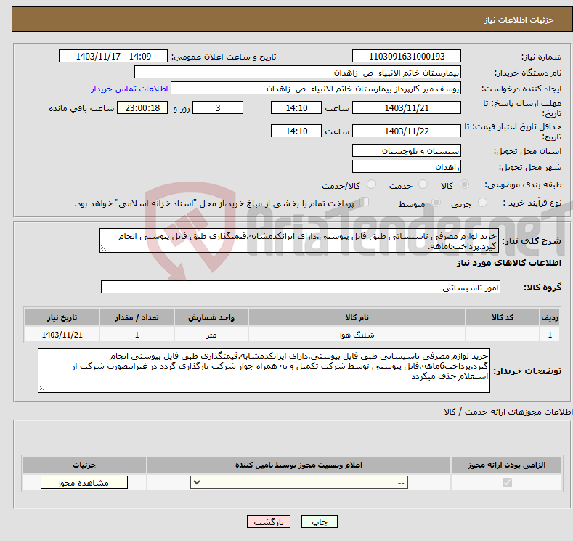Click the شلنگ هوا item cell
573x541 pixels.
tap(357, 335)
